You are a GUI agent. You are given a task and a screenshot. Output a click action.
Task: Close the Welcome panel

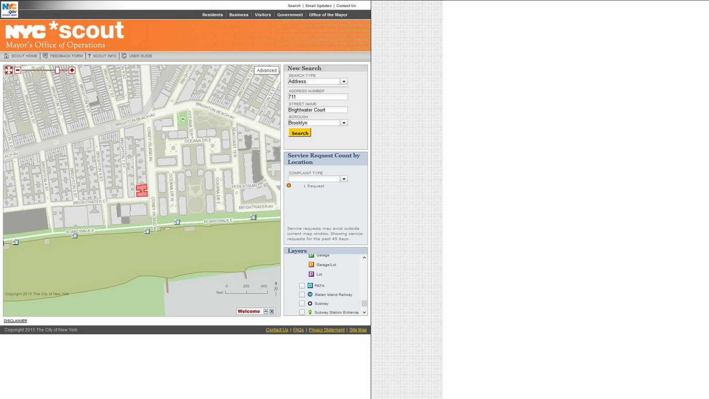click(272, 311)
